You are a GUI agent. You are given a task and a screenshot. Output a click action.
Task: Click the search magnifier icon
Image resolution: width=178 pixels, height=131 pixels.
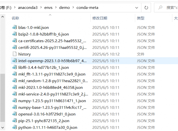160,8
